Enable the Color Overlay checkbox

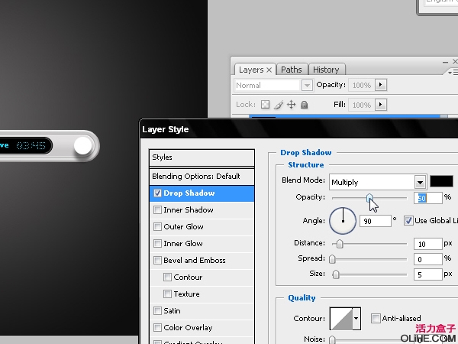click(x=157, y=327)
